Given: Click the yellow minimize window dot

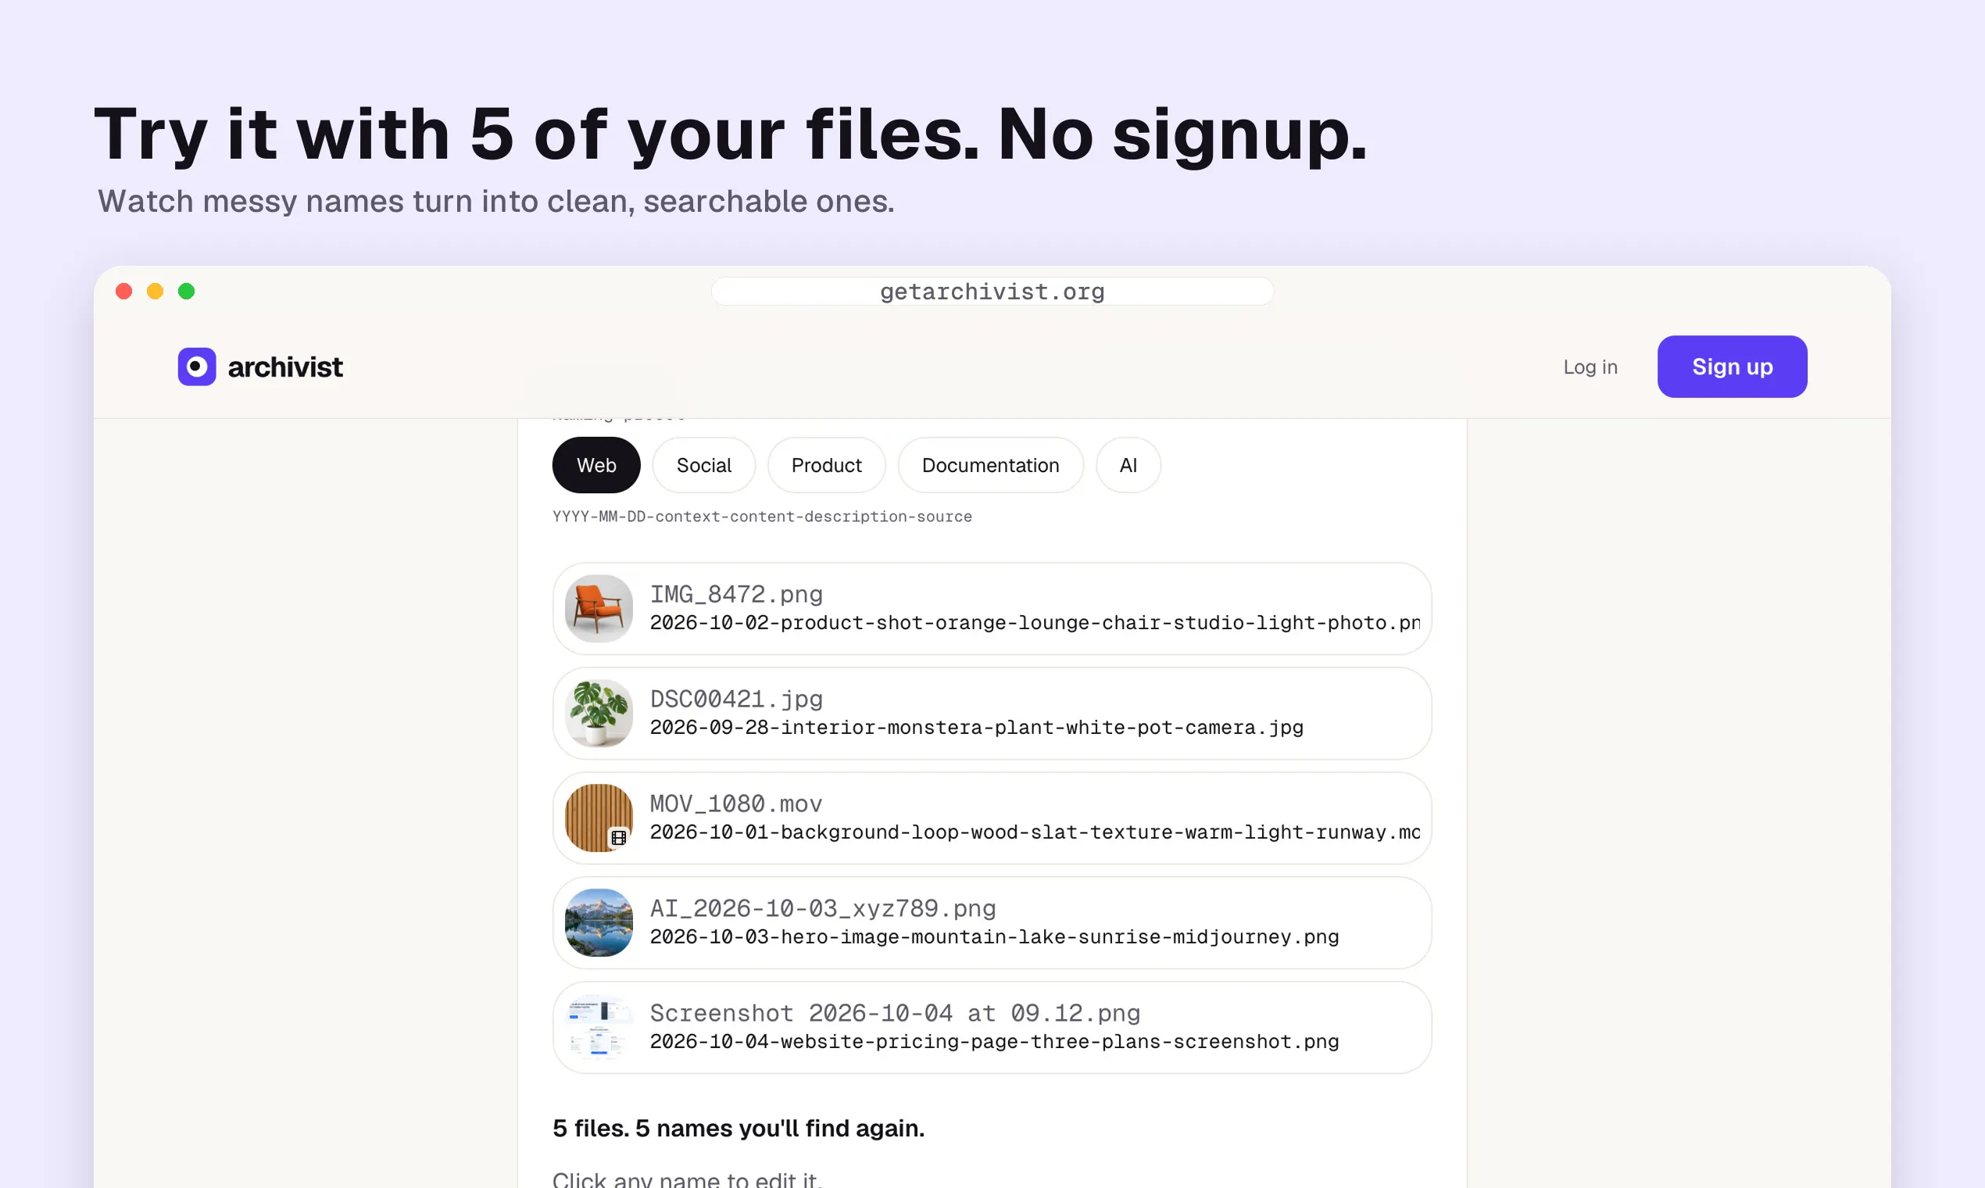Looking at the screenshot, I should [156, 292].
